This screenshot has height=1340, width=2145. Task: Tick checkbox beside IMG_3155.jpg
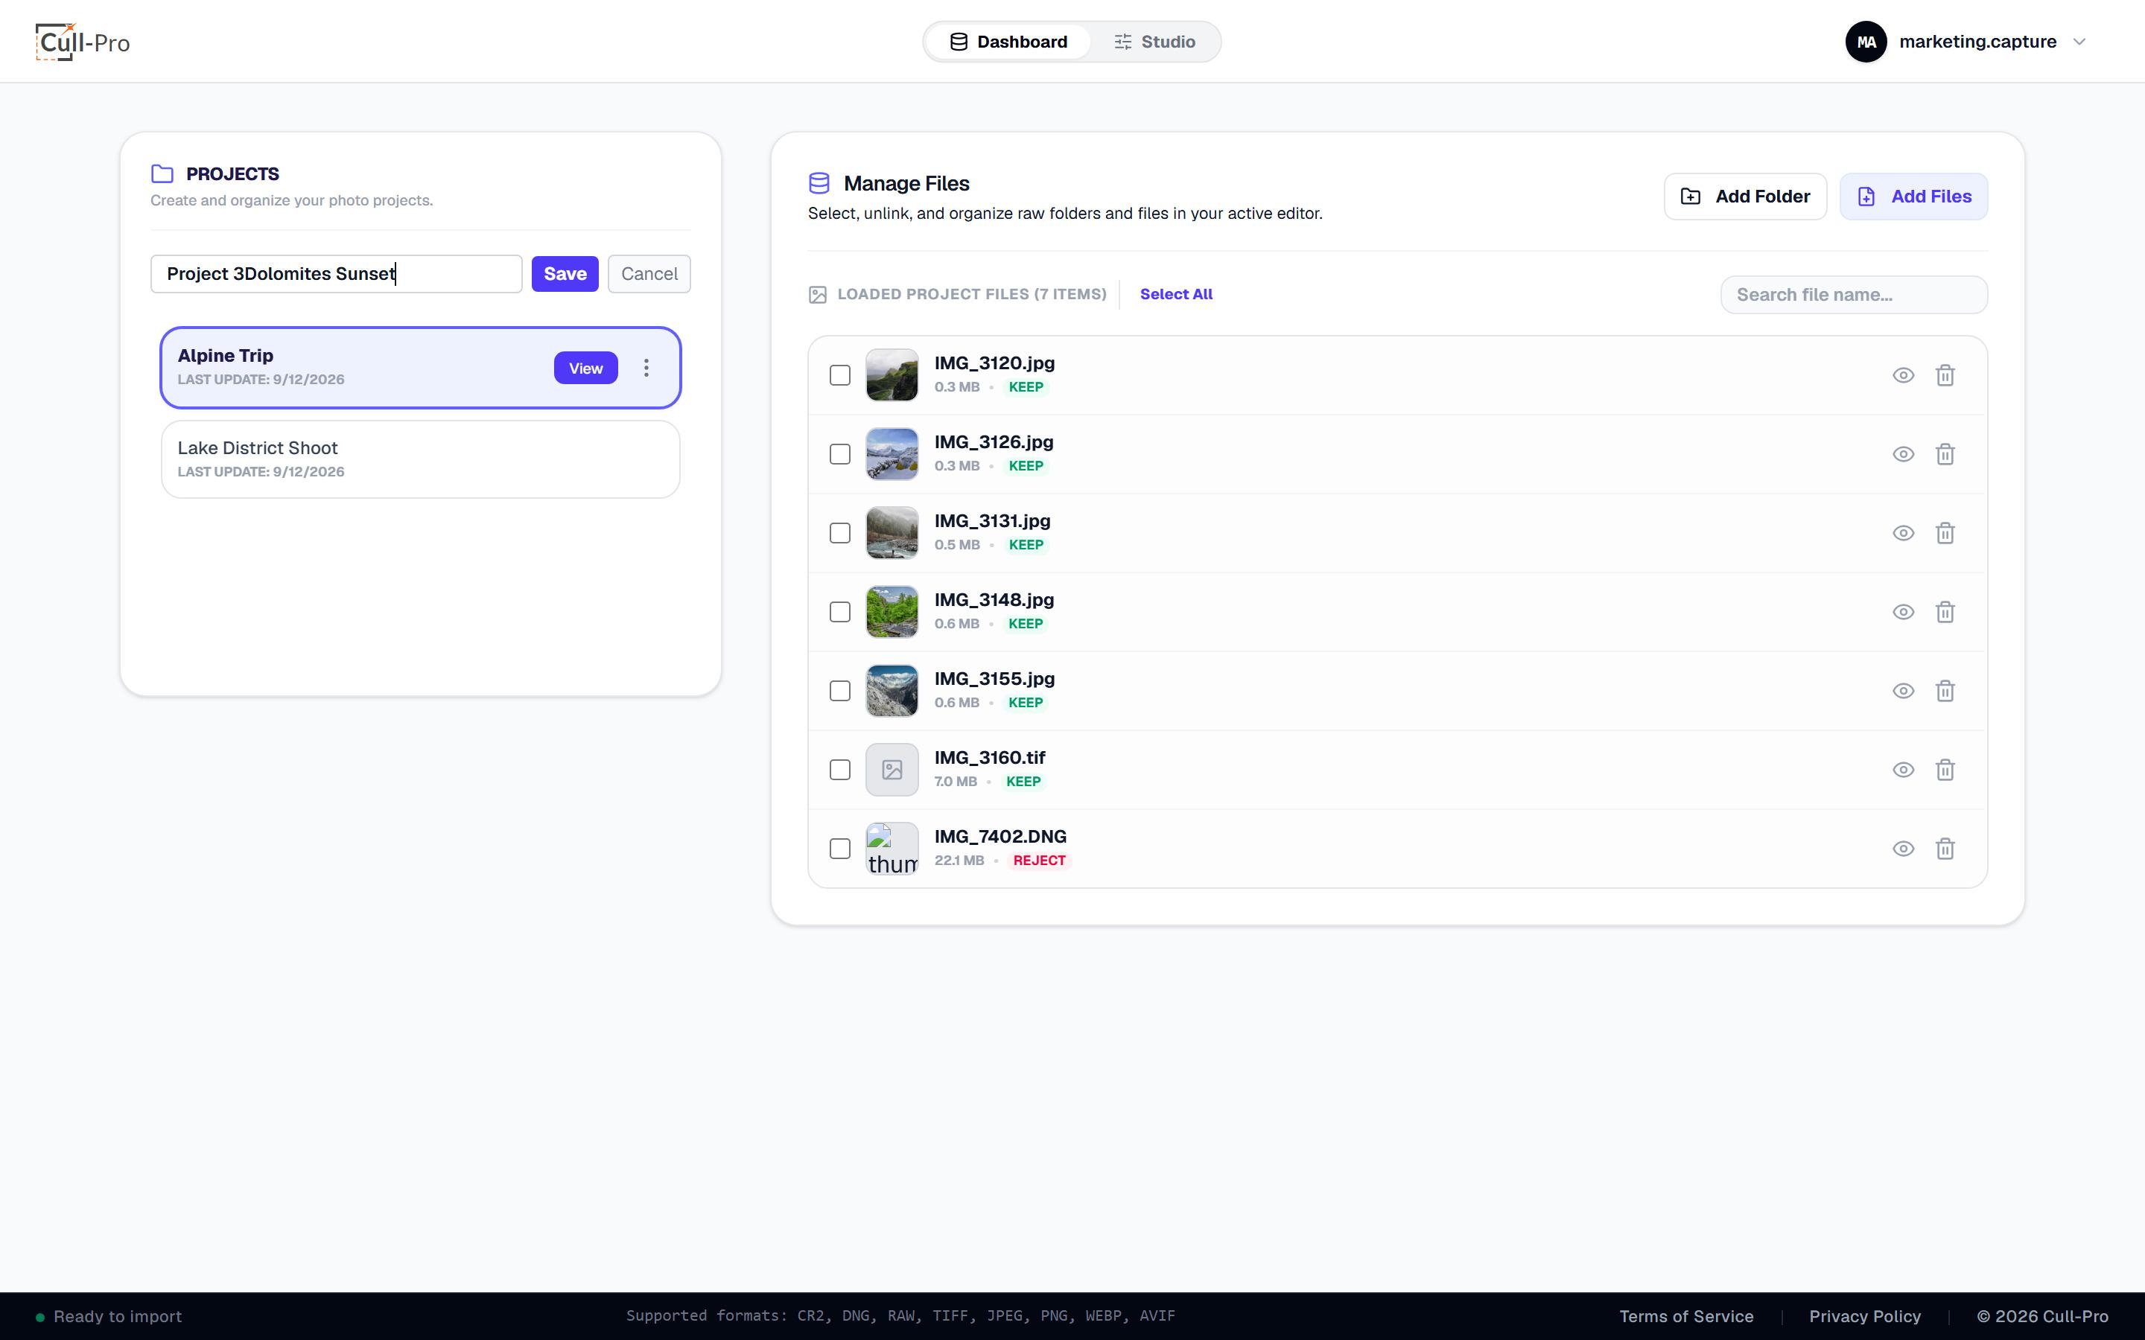[839, 690]
